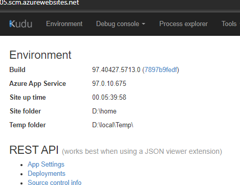Image resolution: width=240 pixels, height=185 pixels.
Task: Expand the Debug console dropdown
Action: click(121, 24)
